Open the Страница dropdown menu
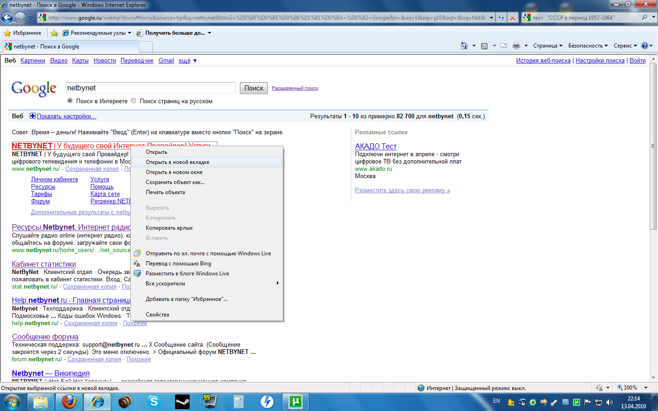Viewport: 658px width, 411px height. (547, 46)
